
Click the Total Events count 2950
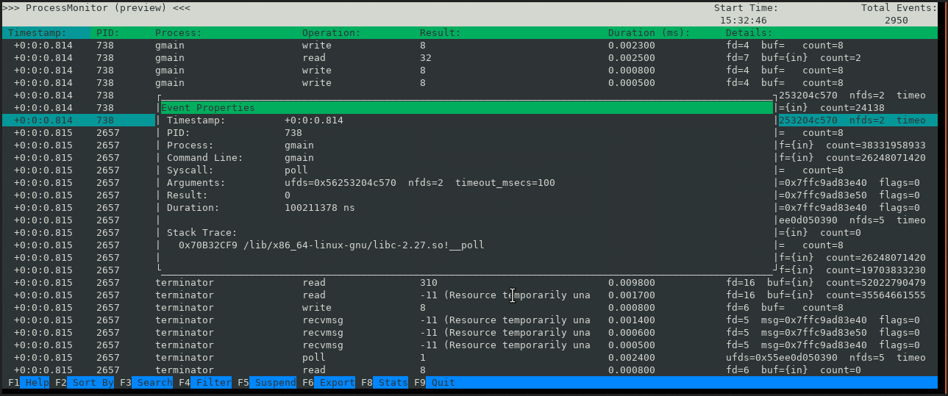896,21
